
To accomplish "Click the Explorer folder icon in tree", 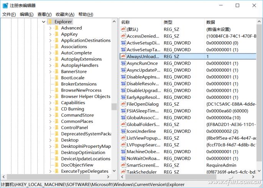I will tap(50, 21).
